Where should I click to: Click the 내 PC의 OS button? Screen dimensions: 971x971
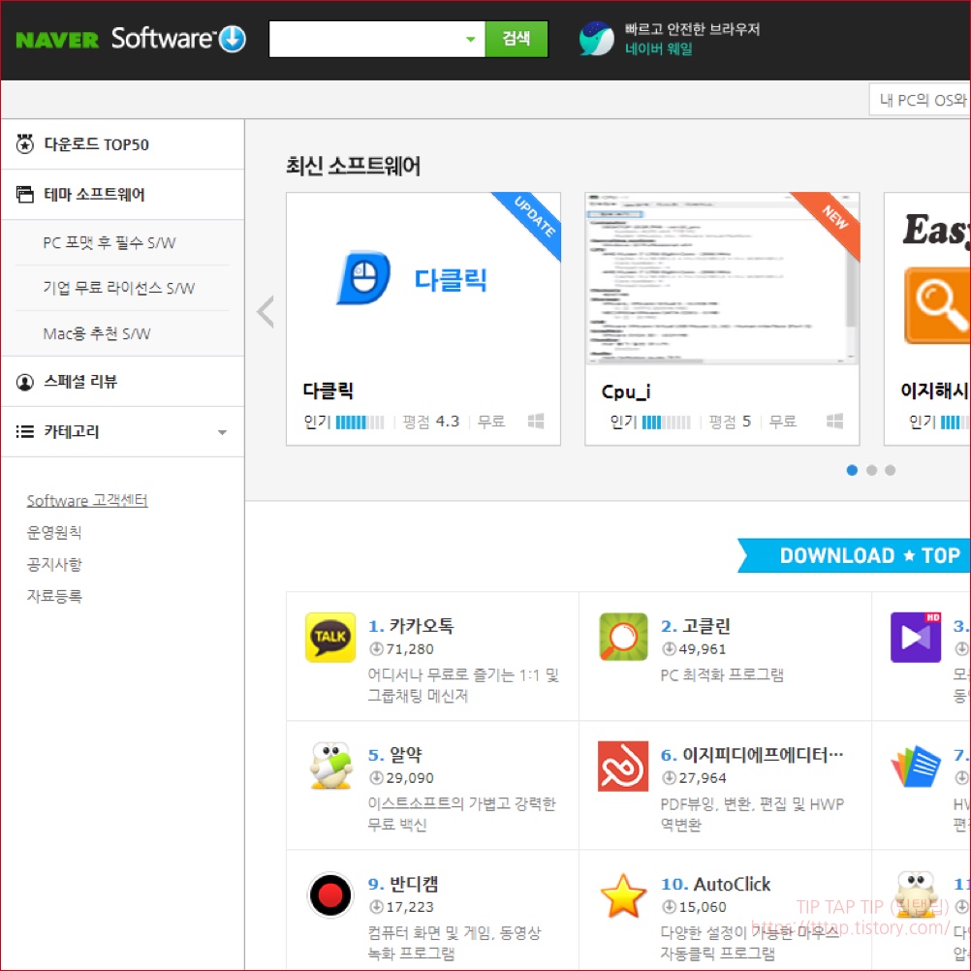921,100
